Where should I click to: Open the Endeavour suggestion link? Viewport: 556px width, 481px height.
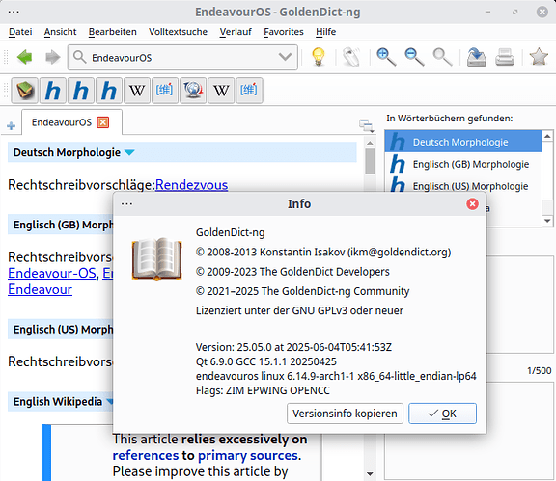pyautogui.click(x=41, y=289)
